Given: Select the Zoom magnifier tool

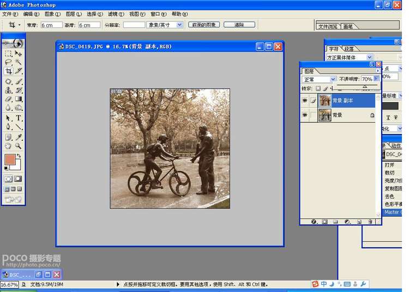Looking at the screenshot, I should pos(18,146).
